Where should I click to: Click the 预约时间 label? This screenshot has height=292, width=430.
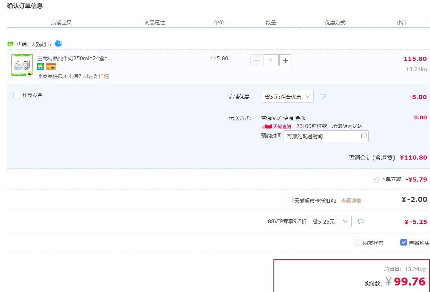pos(271,136)
